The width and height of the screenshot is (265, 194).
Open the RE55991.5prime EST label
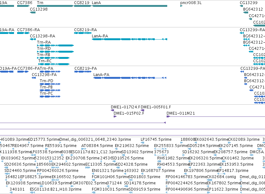click(x=61, y=146)
